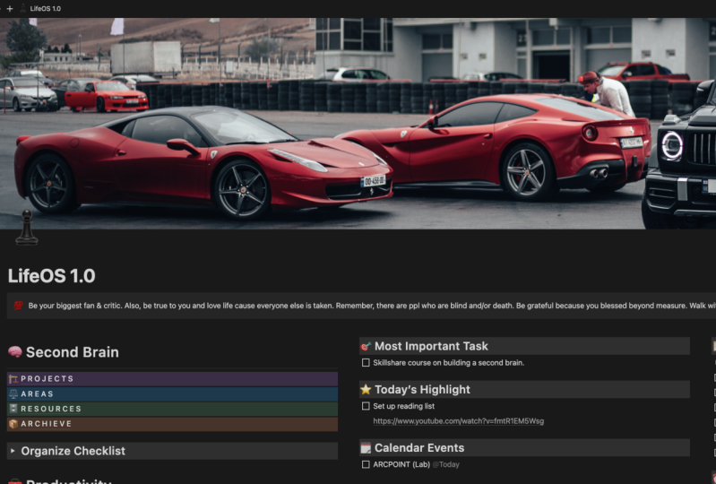Click the Today's Highlight heading
The height and width of the screenshot is (484, 716).
pos(422,390)
